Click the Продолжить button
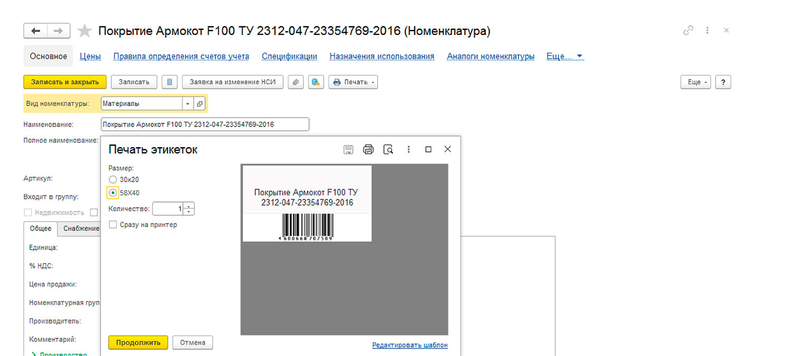The height and width of the screenshot is (356, 791). coord(138,342)
